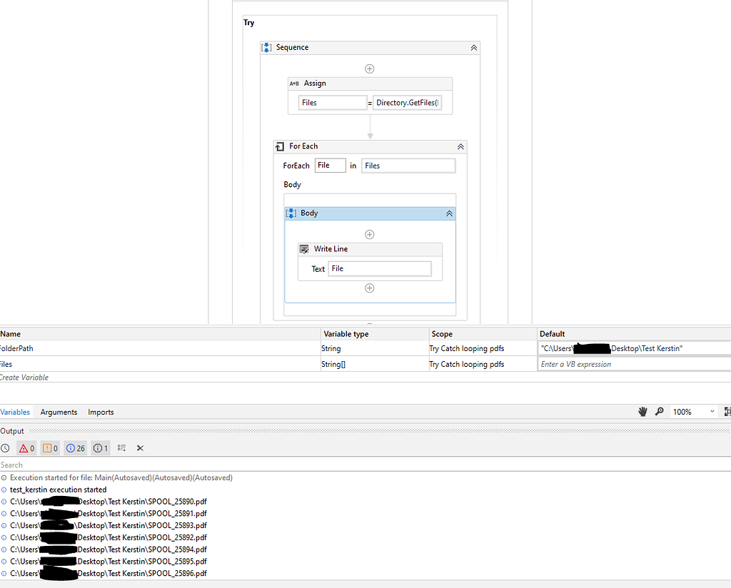Click the fit-to-screen icon

point(726,412)
